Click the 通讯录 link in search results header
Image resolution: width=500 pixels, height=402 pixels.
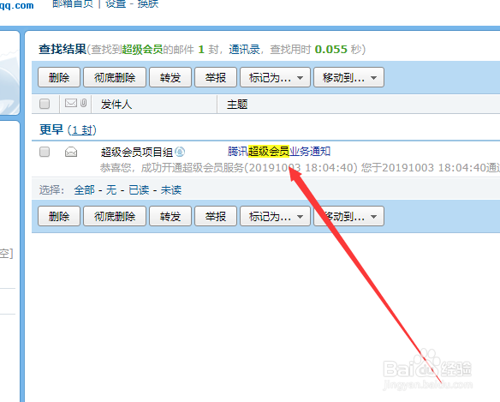point(244,50)
